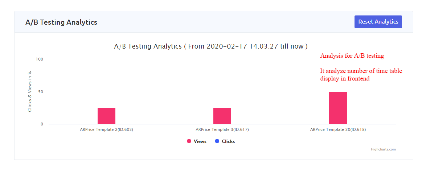Click the 0 value on the y-axis
This screenshot has width=426, height=186.
coord(42,124)
